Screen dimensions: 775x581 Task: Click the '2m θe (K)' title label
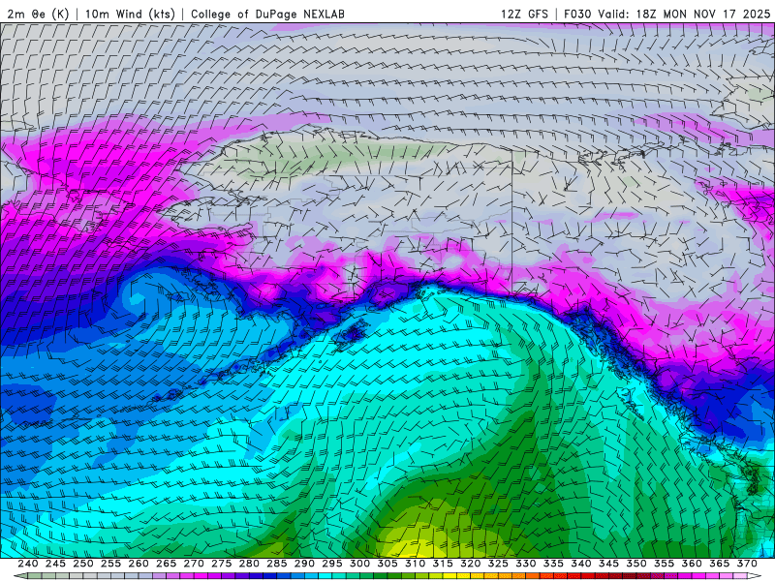click(38, 14)
